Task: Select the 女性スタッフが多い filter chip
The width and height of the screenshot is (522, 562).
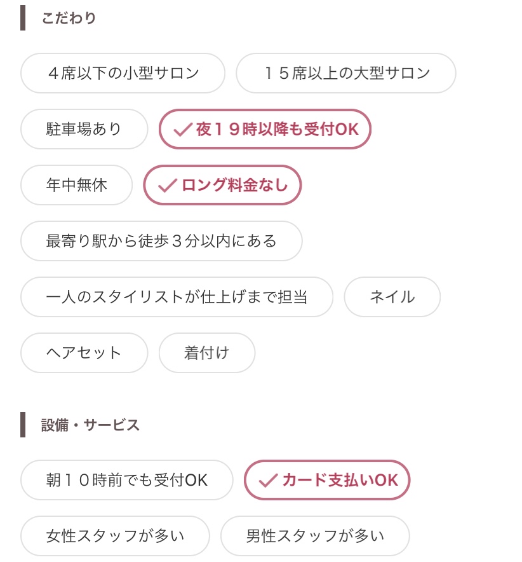Action: 115,536
